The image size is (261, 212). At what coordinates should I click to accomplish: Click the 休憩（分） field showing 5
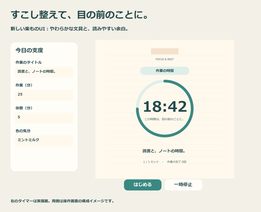(44, 118)
